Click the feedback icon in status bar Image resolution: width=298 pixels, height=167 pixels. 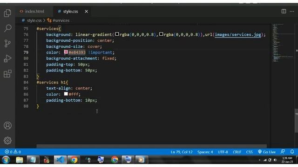(283, 152)
